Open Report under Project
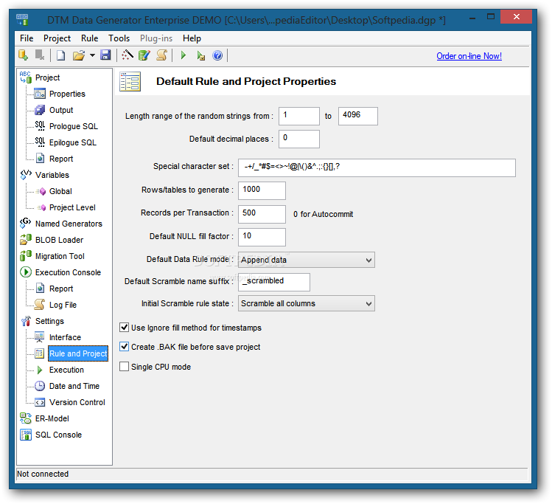Image resolution: width=552 pixels, height=504 pixels. [x=61, y=159]
